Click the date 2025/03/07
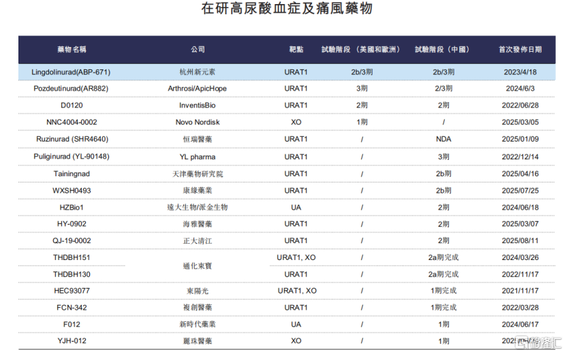Screen dimensions: 566x354 (520, 224)
